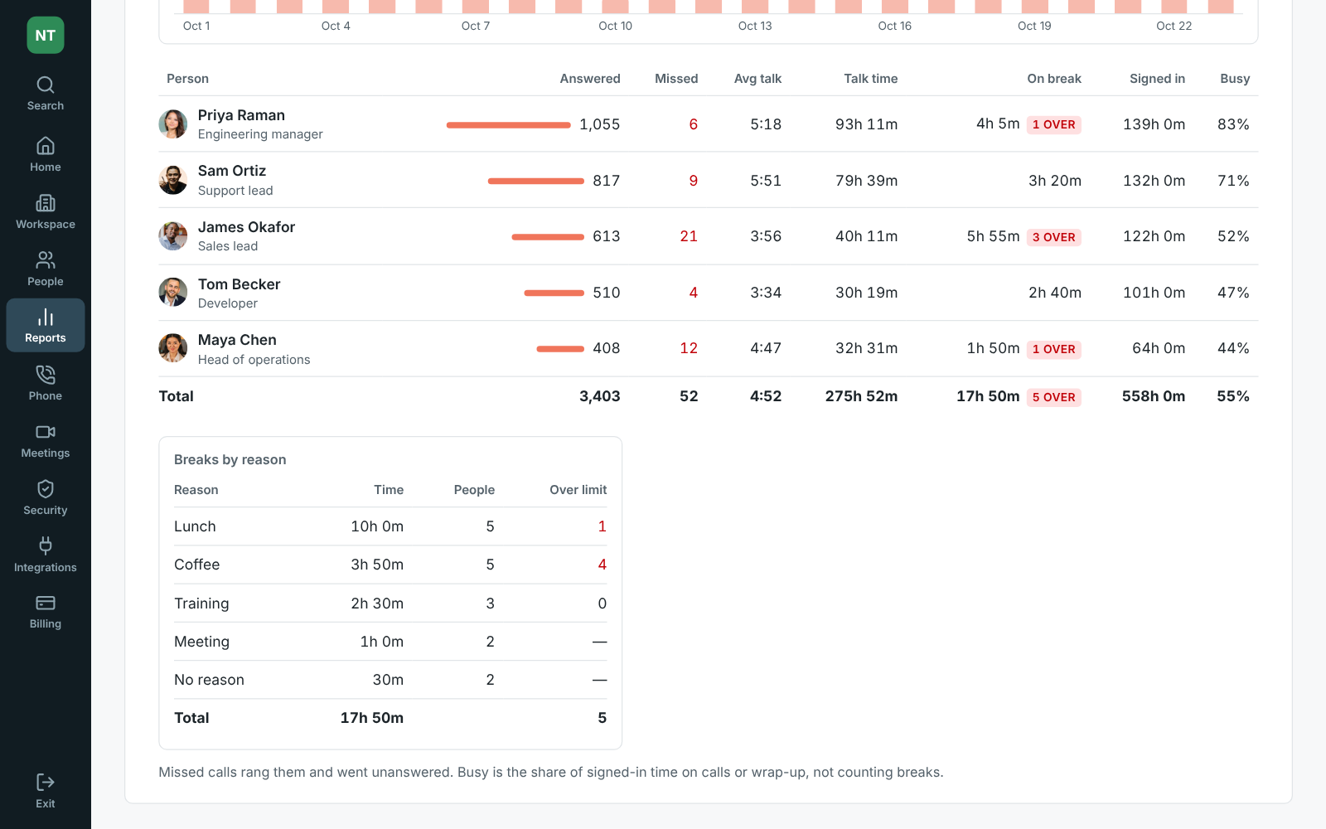Click the 5 OVER badge in Total row
The width and height of the screenshot is (1326, 829).
[x=1054, y=397]
